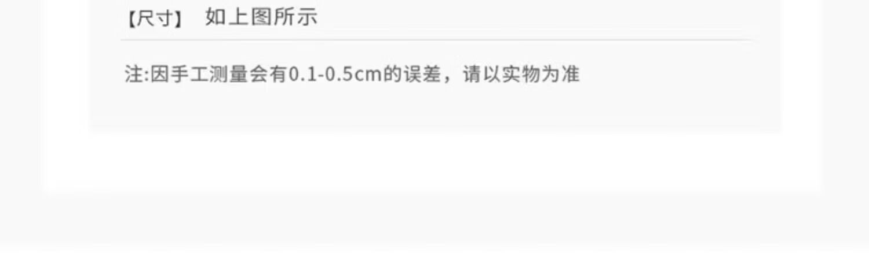
Task: Click empty space right of 如上图所示
Action: (521, 17)
